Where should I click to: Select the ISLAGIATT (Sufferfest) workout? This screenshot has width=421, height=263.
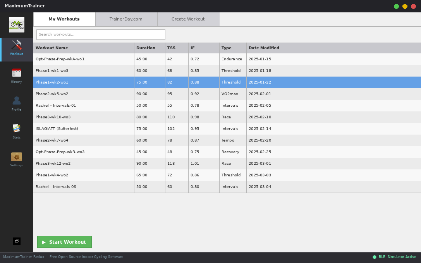coord(116,128)
